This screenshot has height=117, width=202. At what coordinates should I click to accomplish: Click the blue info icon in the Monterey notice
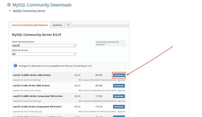pyautogui.click(x=15, y=66)
